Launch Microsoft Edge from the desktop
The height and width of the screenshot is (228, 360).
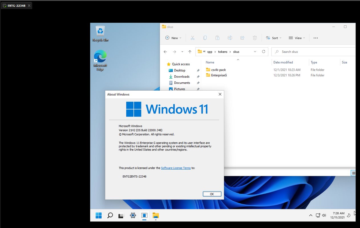tap(100, 60)
